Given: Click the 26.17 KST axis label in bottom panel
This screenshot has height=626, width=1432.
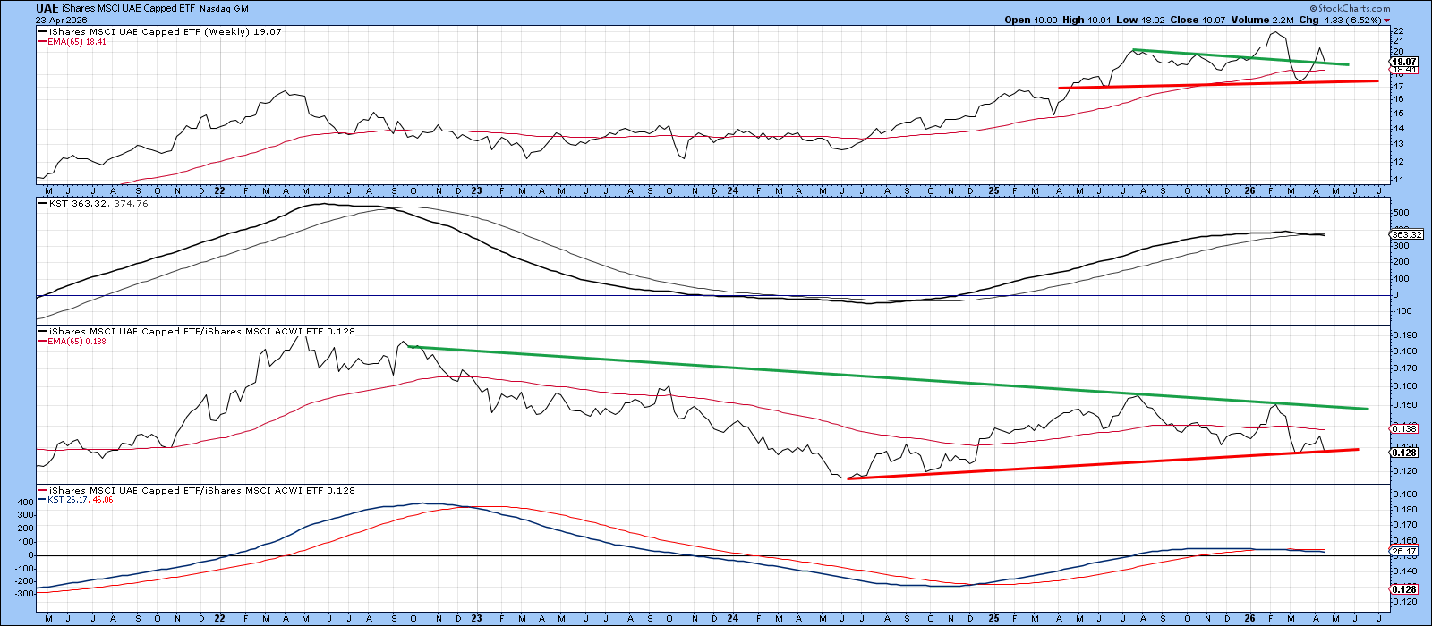Looking at the screenshot, I should click(x=1402, y=552).
